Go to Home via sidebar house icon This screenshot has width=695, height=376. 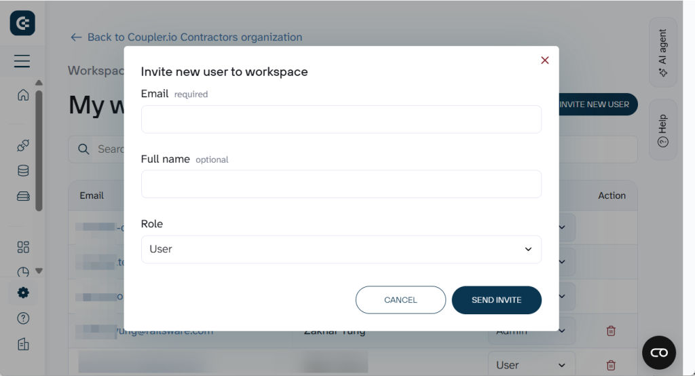click(x=23, y=95)
